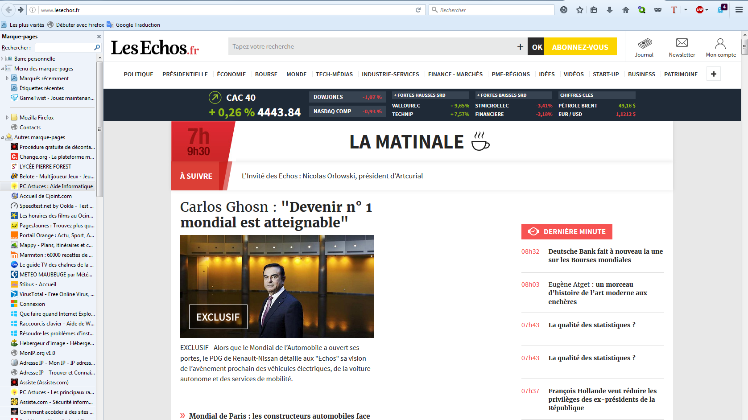Open the Deutsche Bank breaking news link
This screenshot has height=420, width=748.
click(x=605, y=255)
